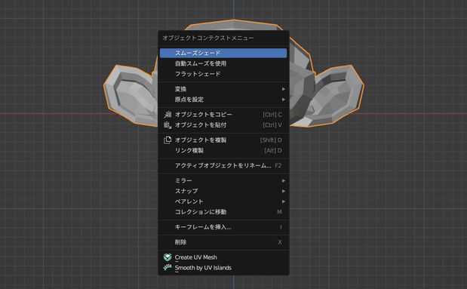
Task: Click the paste object icon
Action: click(167, 125)
